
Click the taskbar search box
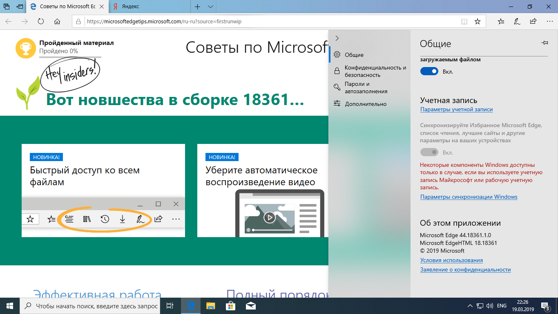tap(90, 306)
